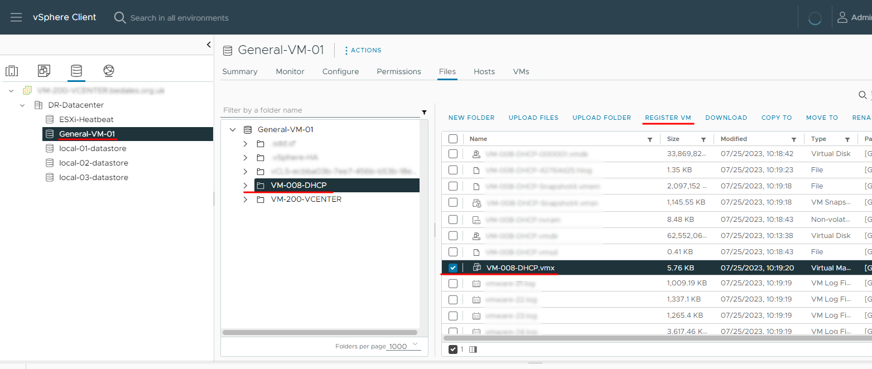Screen dimensions: 872x369
Task: Collapse the DR-Datacenter tree node
Action: tap(22, 105)
